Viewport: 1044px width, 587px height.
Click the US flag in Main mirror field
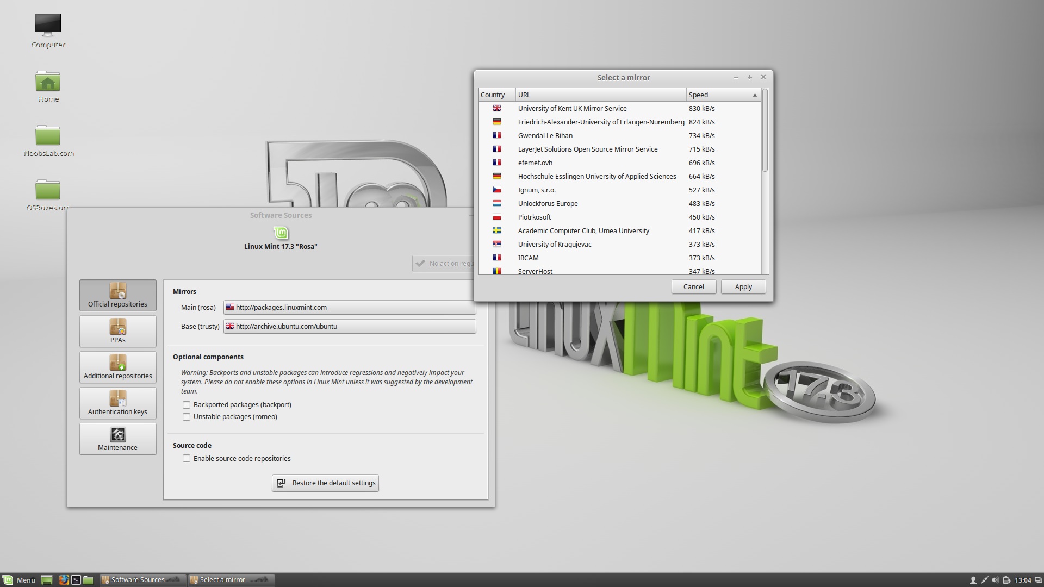coord(230,307)
